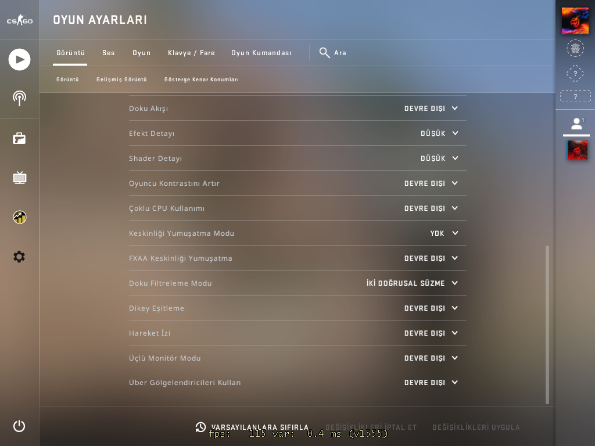This screenshot has height=446, width=595.
Task: Click Varsayılanlara Sıfırla button
Action: pos(252,427)
